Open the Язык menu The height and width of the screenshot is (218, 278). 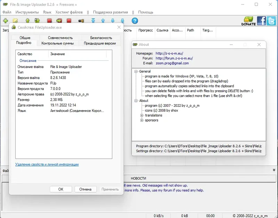tap(47, 12)
